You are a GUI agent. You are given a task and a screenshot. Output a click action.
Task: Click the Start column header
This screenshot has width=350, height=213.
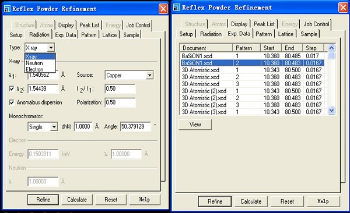click(x=271, y=48)
